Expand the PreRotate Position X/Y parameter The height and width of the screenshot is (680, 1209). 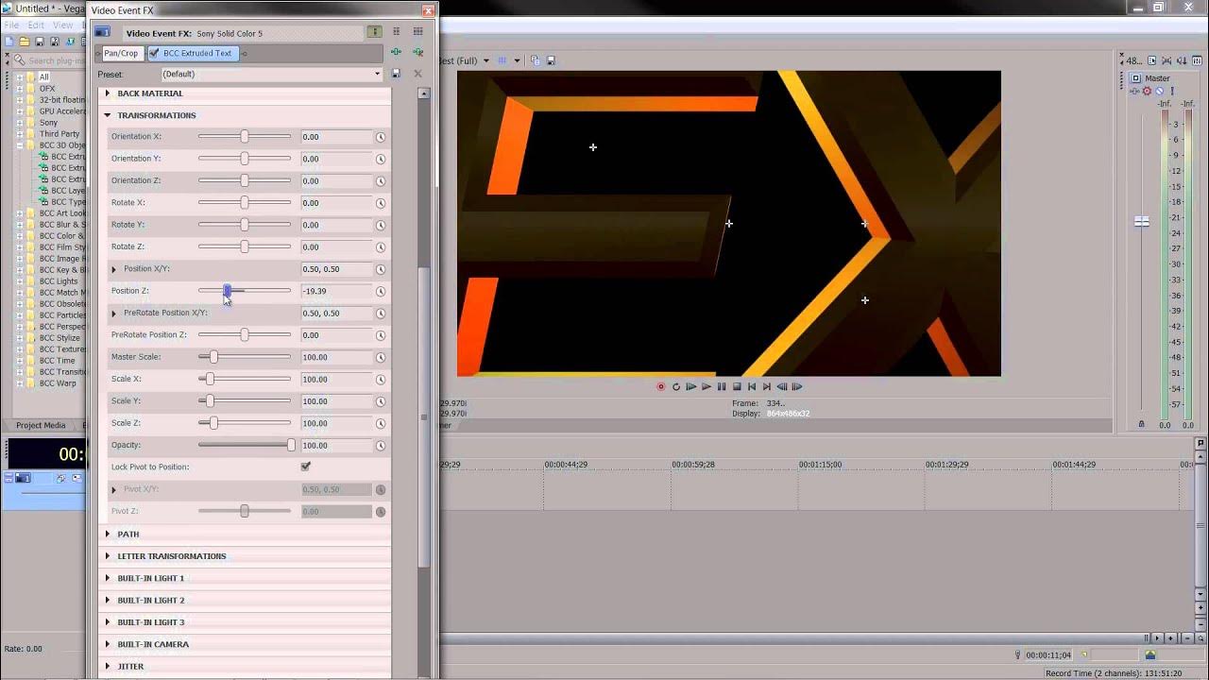114,314
